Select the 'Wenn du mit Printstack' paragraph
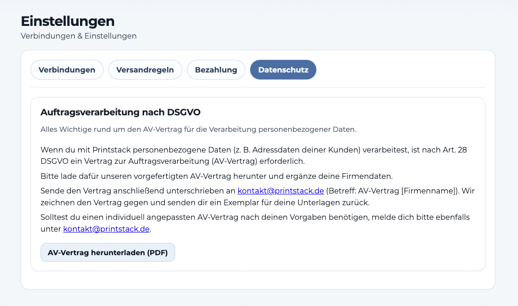The height and width of the screenshot is (306, 518). pos(254,155)
